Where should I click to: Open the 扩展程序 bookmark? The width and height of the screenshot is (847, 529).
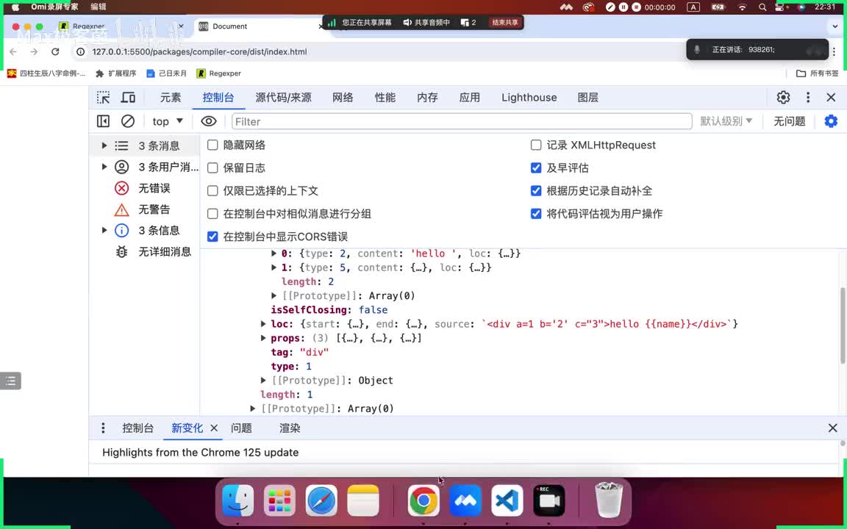tap(115, 73)
